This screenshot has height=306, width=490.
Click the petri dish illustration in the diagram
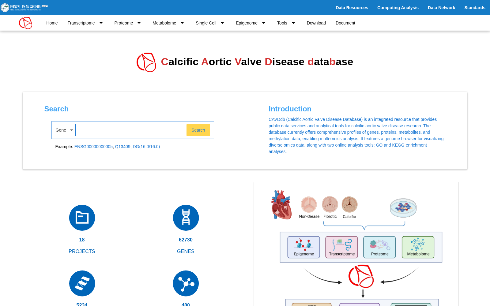(403, 208)
